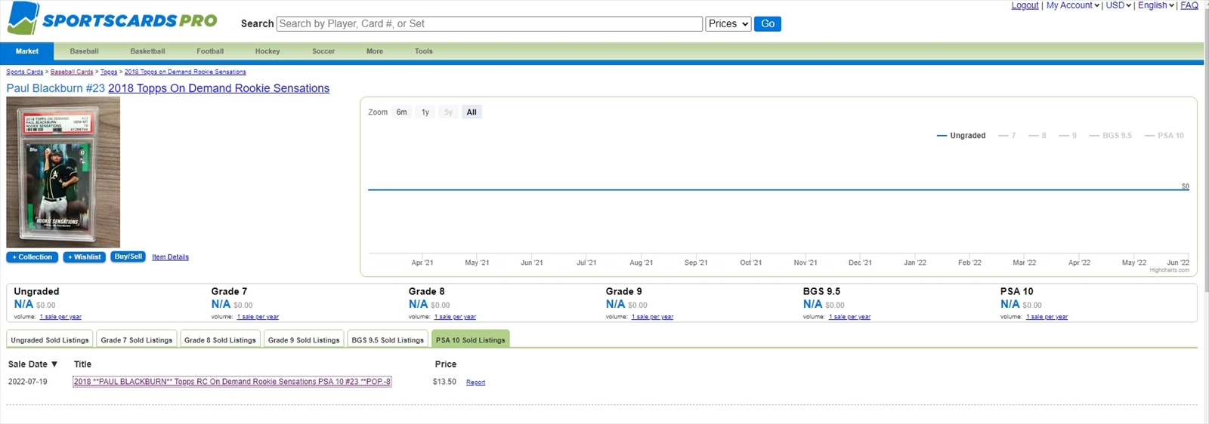Image resolution: width=1209 pixels, height=424 pixels.
Task: Open Grade 8 volume 1 sale per year link
Action: coord(455,317)
